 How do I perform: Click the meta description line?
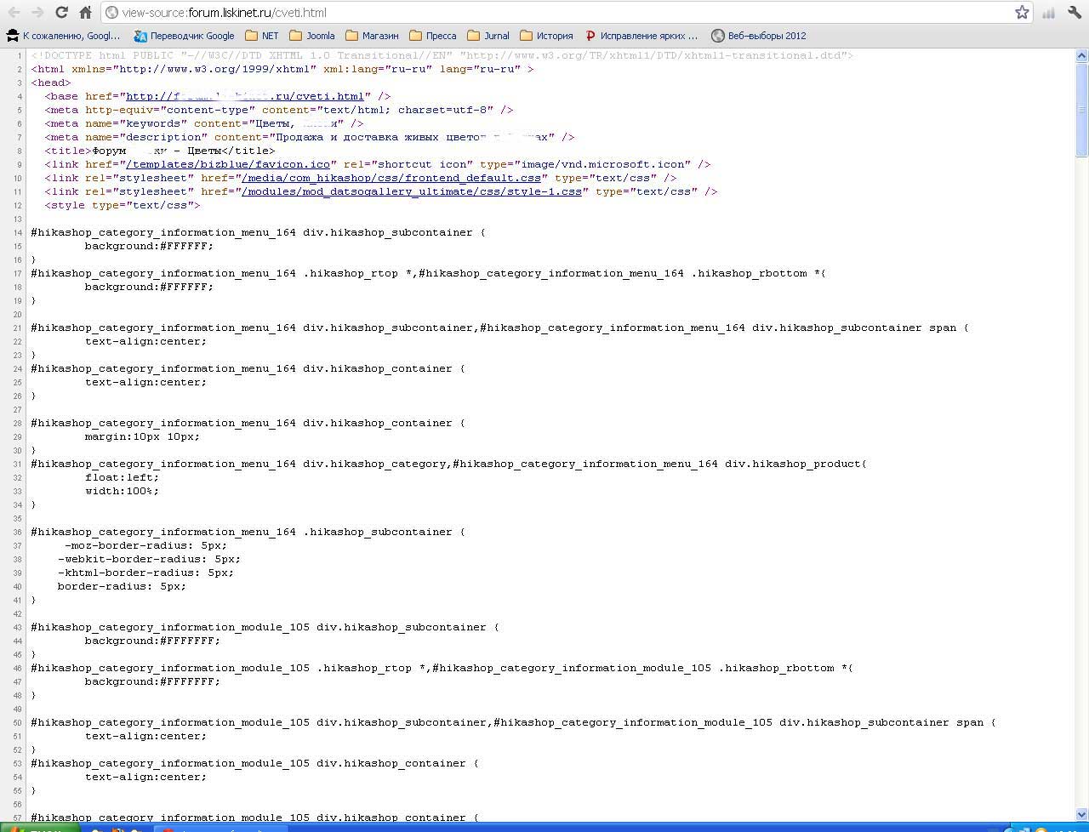(x=310, y=137)
